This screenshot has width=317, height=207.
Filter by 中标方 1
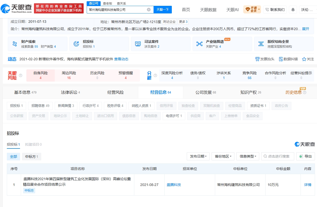tap(32, 157)
